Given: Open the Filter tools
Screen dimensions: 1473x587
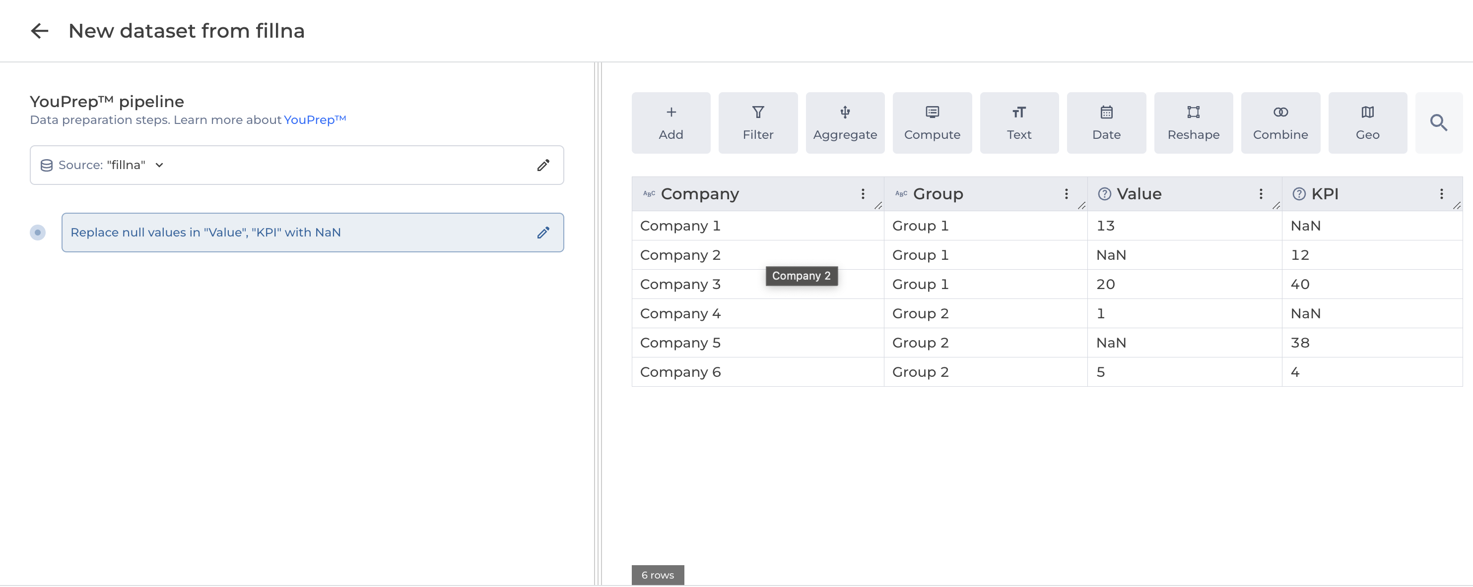Looking at the screenshot, I should pos(758,123).
